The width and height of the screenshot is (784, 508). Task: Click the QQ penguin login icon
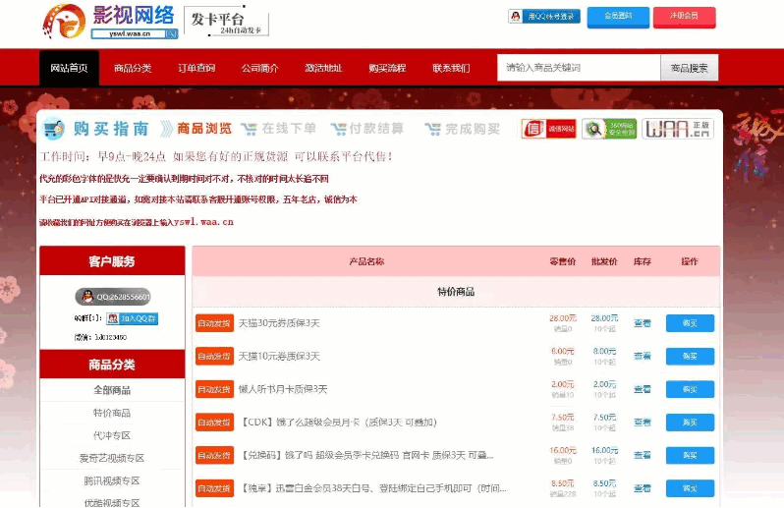[x=516, y=16]
